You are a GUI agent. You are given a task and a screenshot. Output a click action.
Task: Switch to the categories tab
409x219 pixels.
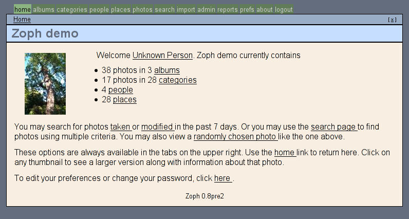pyautogui.click(x=72, y=9)
